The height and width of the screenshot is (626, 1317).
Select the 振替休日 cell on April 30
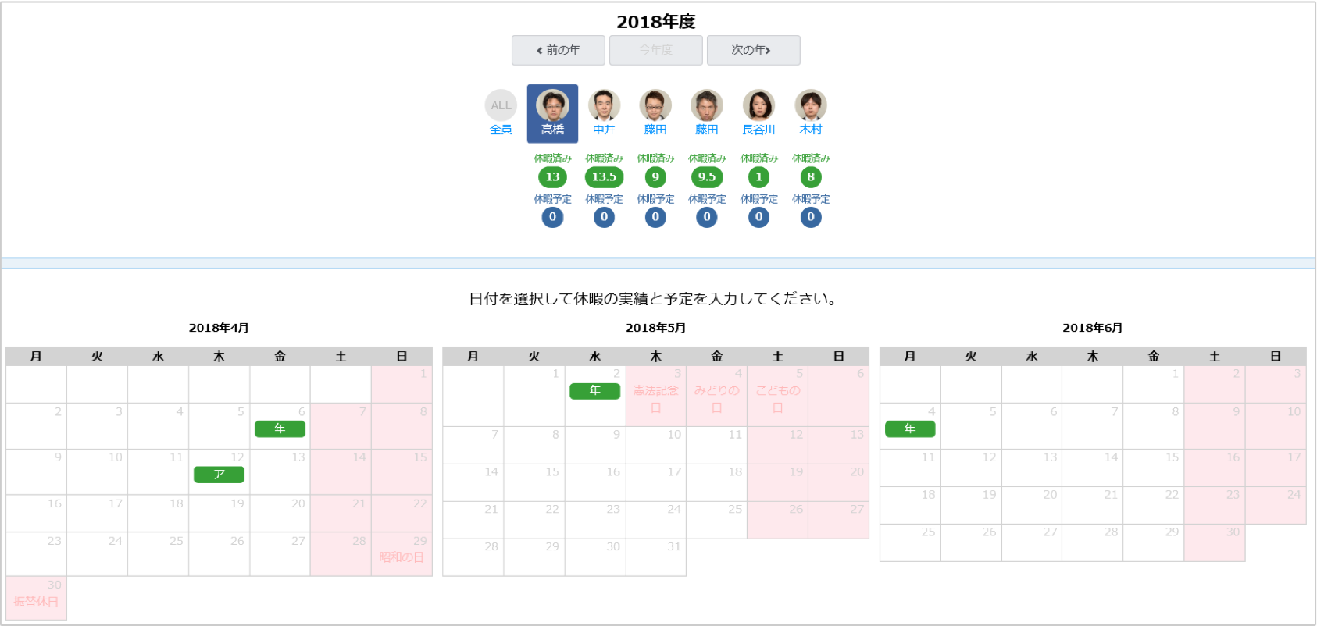point(36,598)
